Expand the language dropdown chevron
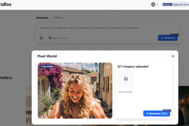The width and height of the screenshot is (189, 126). (x=158, y=5)
